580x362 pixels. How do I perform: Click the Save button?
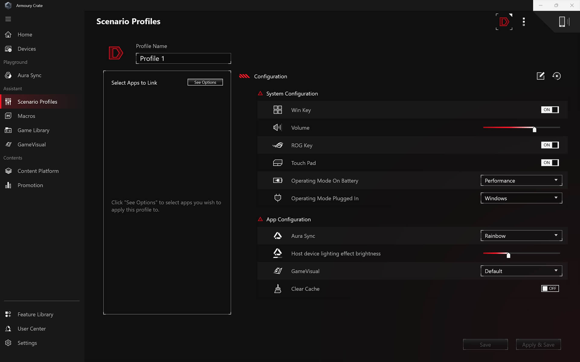click(x=485, y=345)
